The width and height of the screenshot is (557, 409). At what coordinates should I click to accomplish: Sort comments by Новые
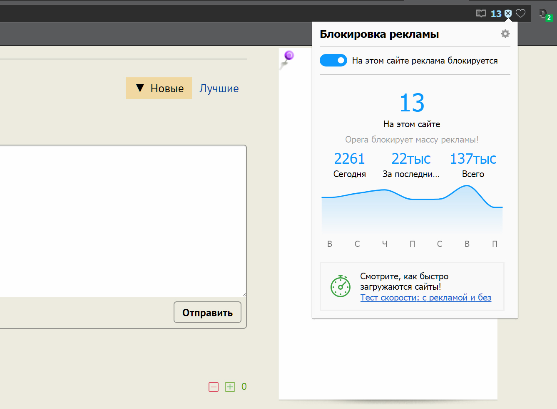coord(159,88)
